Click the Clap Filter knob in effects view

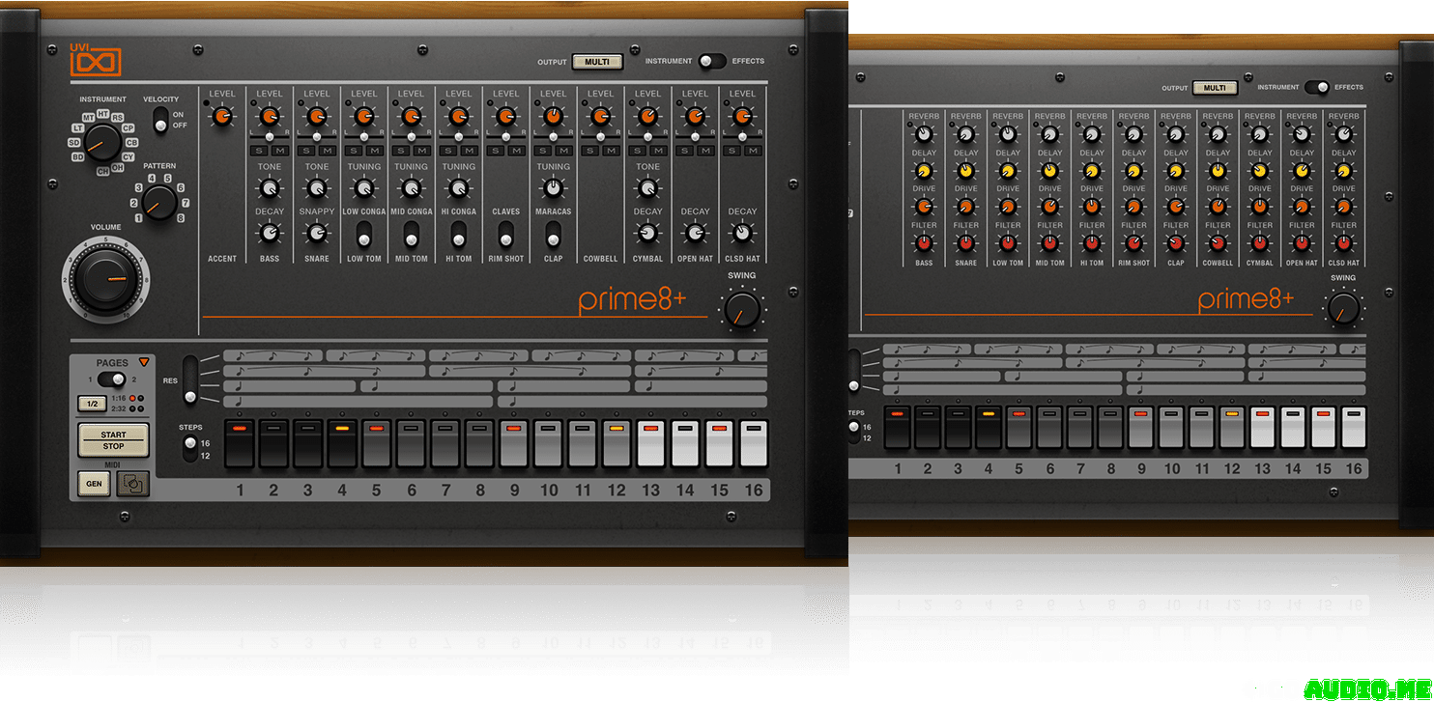1176,243
